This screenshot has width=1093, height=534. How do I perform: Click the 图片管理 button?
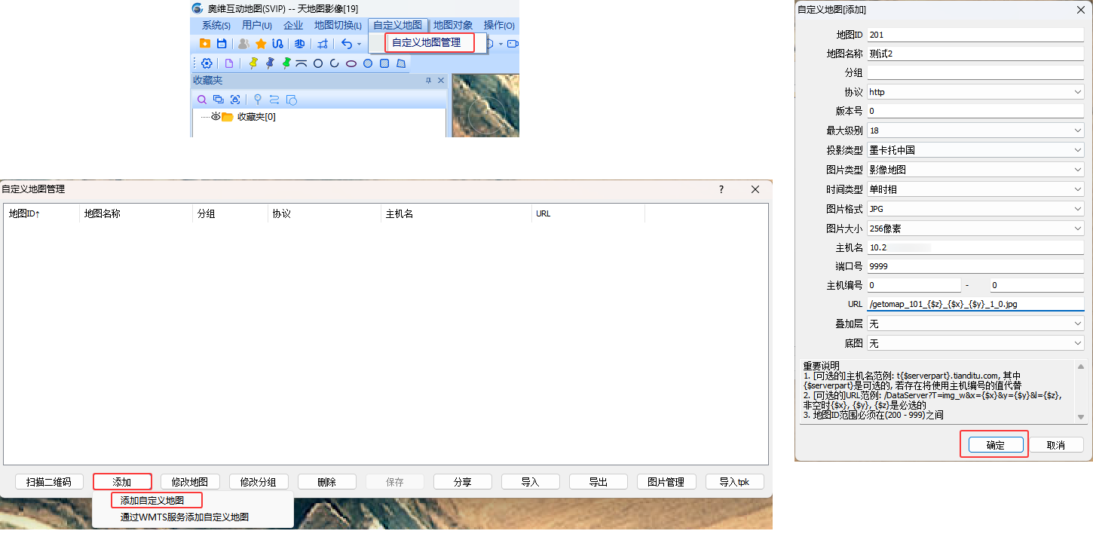point(666,482)
